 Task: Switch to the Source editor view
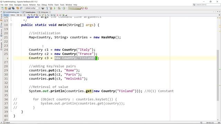pos(6,15)
